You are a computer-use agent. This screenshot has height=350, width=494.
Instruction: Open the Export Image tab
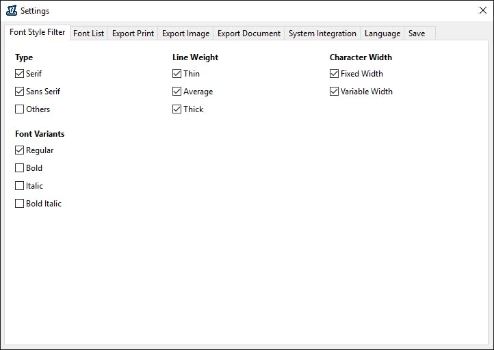pos(185,33)
